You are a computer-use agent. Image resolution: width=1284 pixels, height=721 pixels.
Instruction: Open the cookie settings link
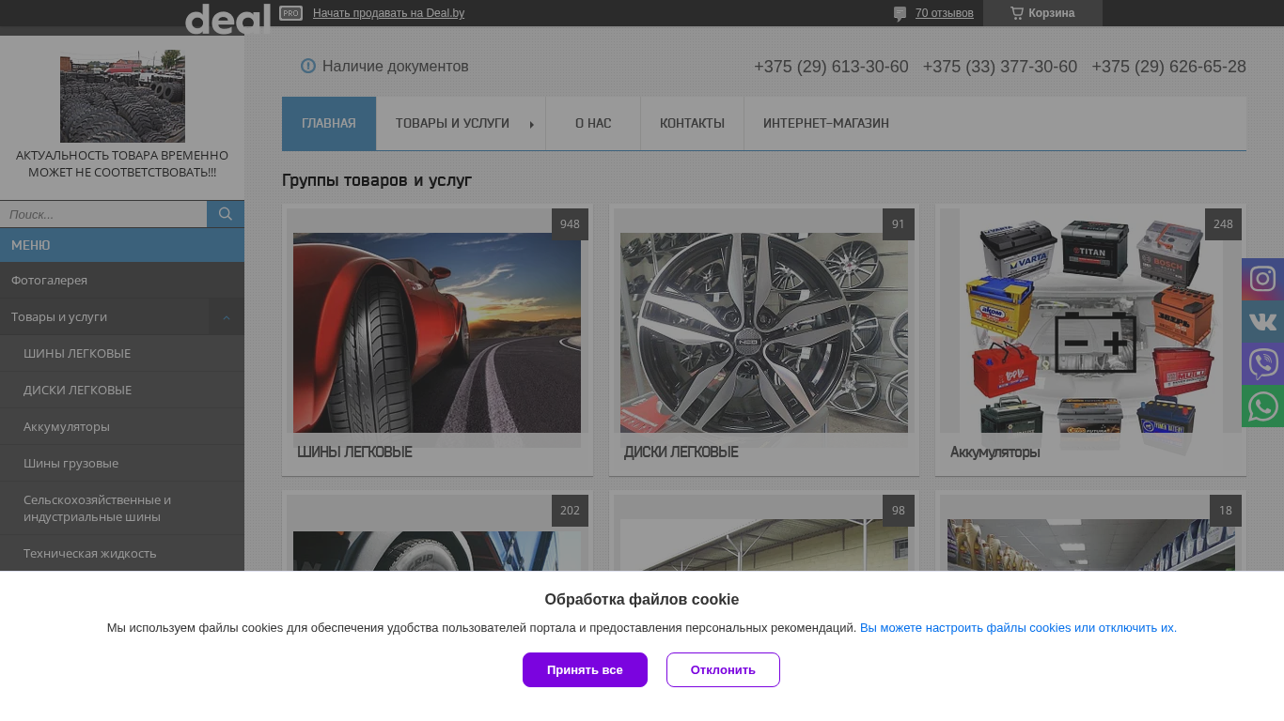(x=1018, y=628)
